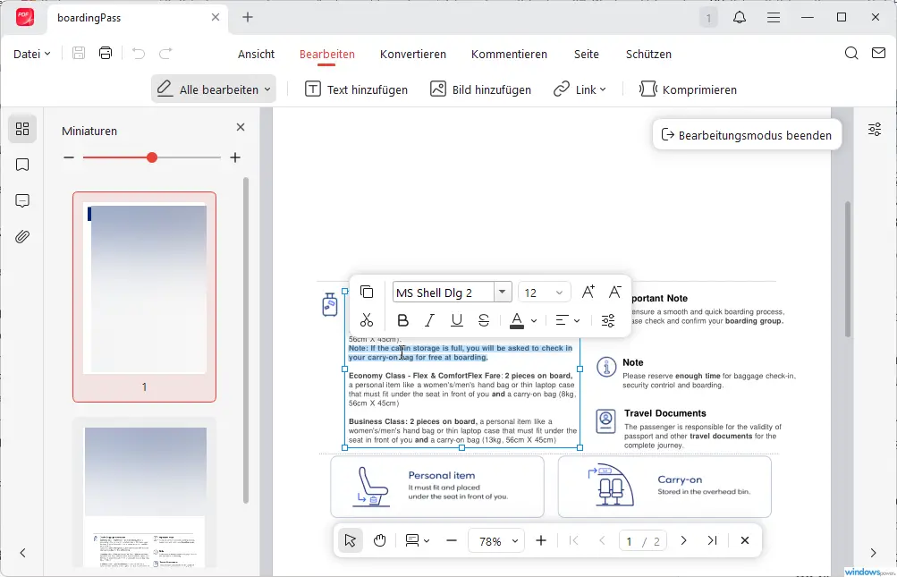The image size is (897, 577).
Task: Apply strikethrough to the selected text
Action: (483, 319)
